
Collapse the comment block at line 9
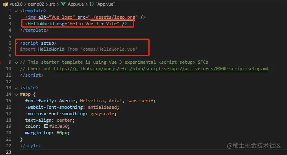pyautogui.click(x=16, y=62)
